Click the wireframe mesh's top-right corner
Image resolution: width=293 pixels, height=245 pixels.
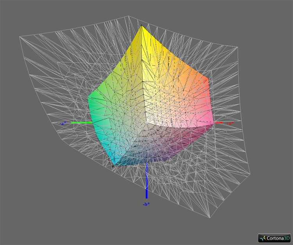pyautogui.click(x=237, y=47)
